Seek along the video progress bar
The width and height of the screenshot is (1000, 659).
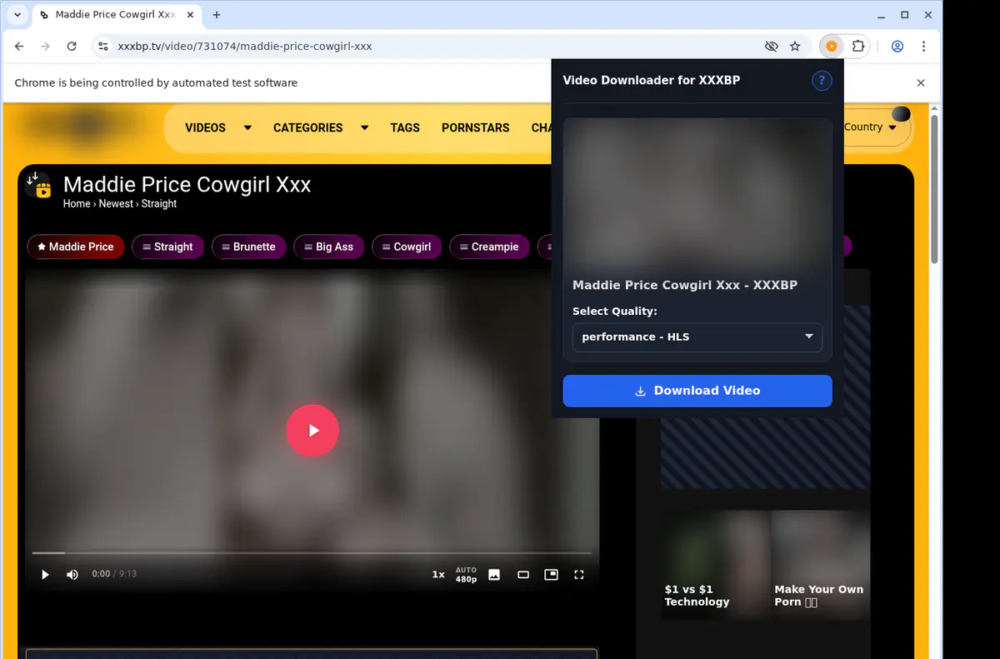tap(312, 553)
